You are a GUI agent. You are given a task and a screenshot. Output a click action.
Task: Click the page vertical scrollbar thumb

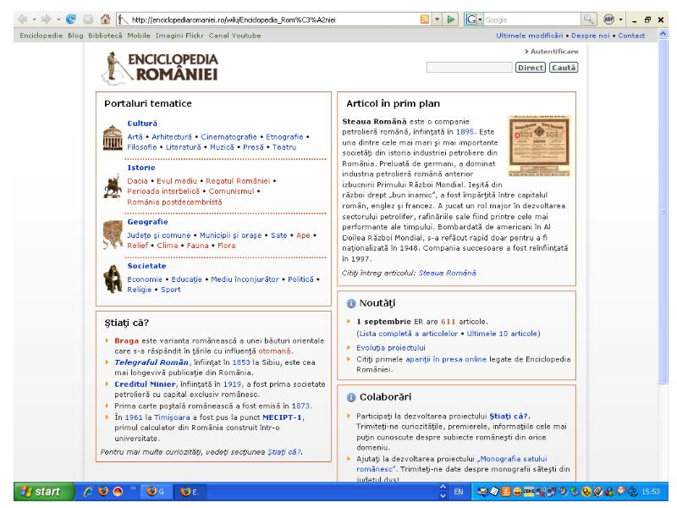[x=663, y=212]
